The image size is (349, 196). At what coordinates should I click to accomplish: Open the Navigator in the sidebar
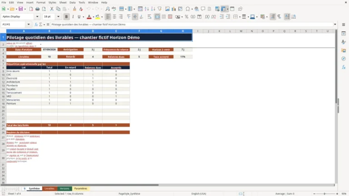[x=344, y=59]
